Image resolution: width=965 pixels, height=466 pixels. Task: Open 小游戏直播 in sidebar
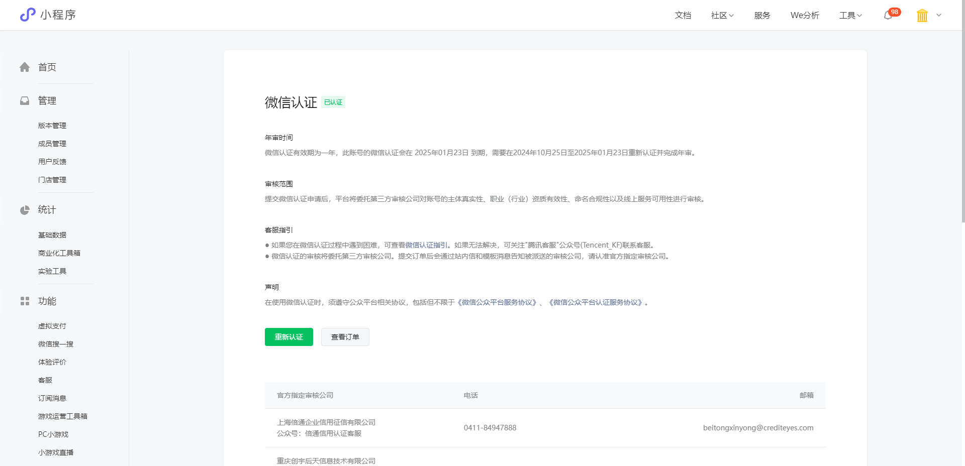(56, 452)
